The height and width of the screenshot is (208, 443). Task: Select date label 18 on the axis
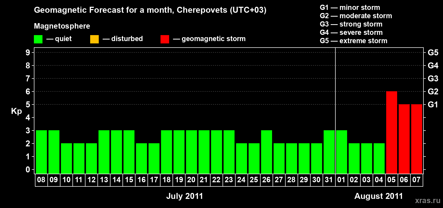[167, 180]
